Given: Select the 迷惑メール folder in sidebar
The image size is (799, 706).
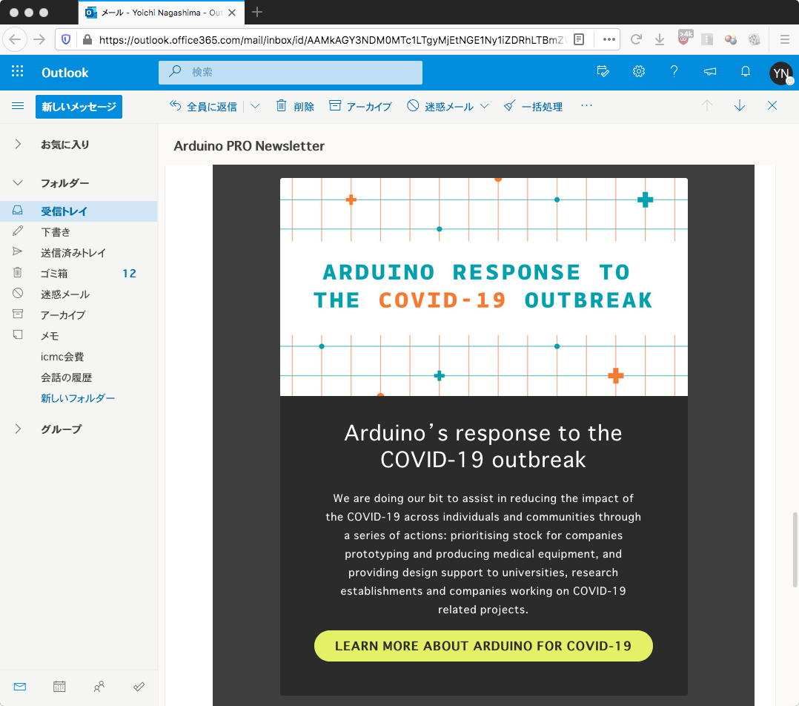Looking at the screenshot, I should (x=79, y=294).
